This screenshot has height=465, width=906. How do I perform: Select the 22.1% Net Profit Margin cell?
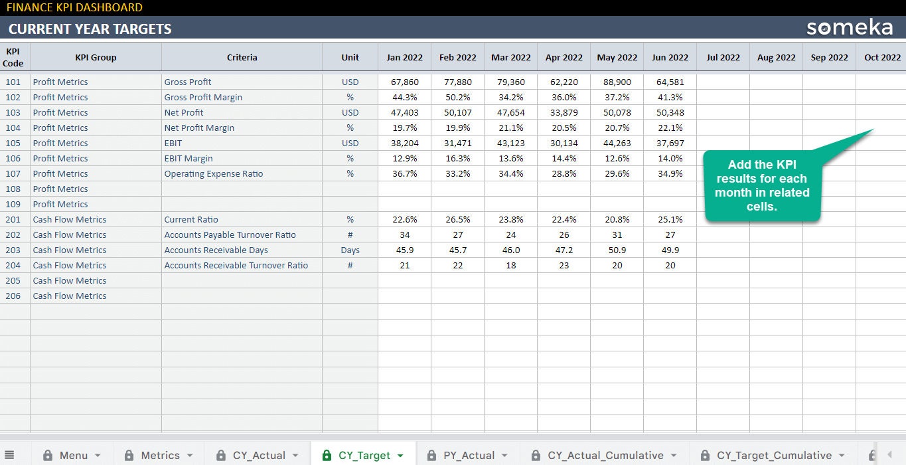[x=670, y=128]
